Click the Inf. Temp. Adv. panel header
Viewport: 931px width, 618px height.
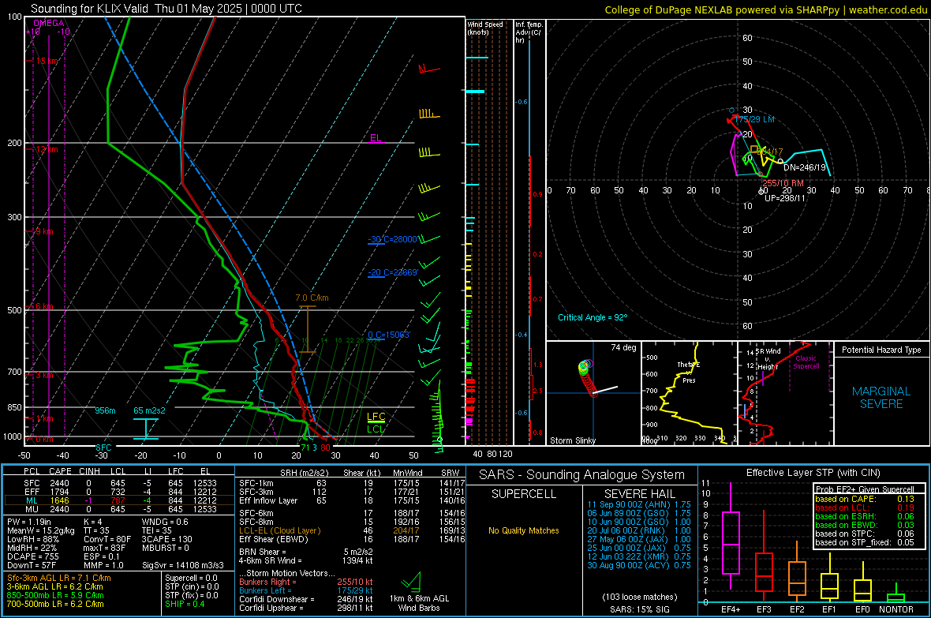(x=529, y=32)
